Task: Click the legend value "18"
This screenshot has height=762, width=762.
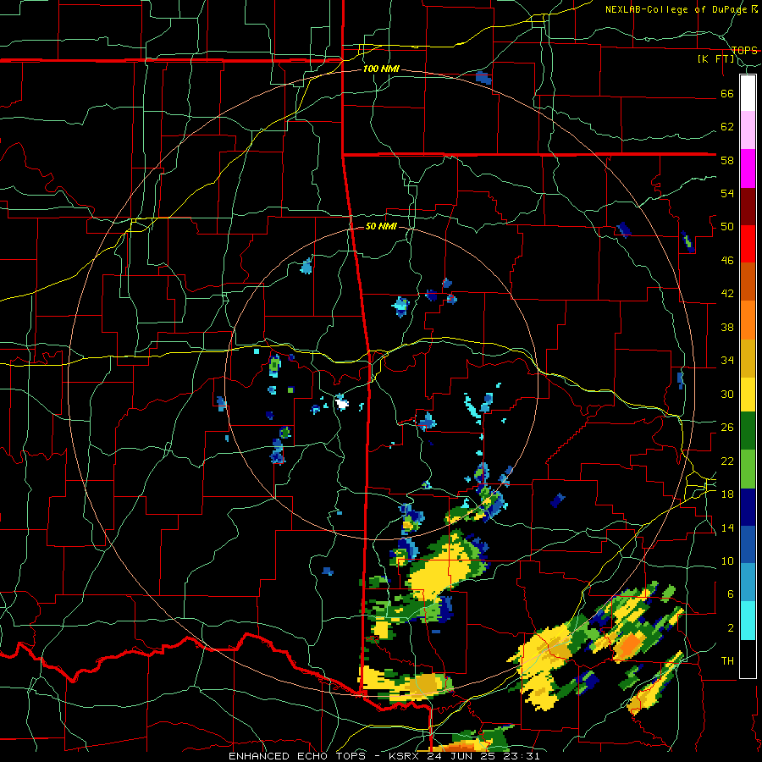Action: coord(727,494)
